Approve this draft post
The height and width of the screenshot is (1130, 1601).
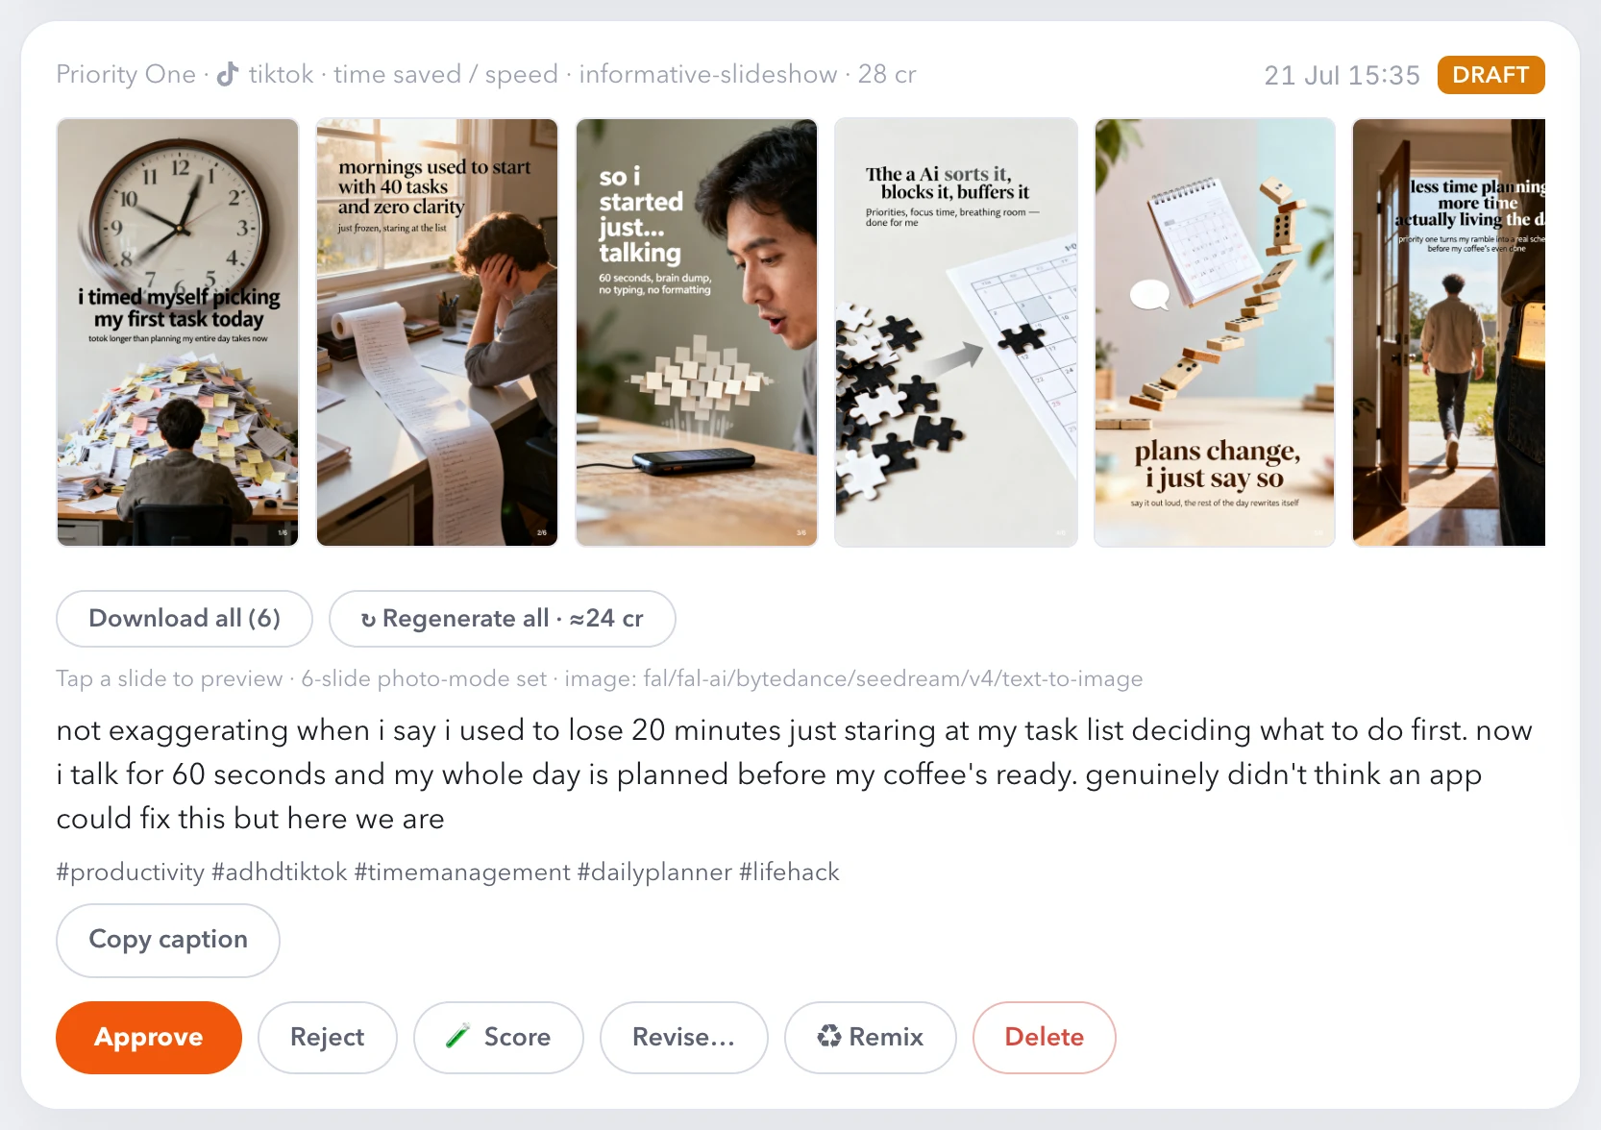pos(149,1038)
